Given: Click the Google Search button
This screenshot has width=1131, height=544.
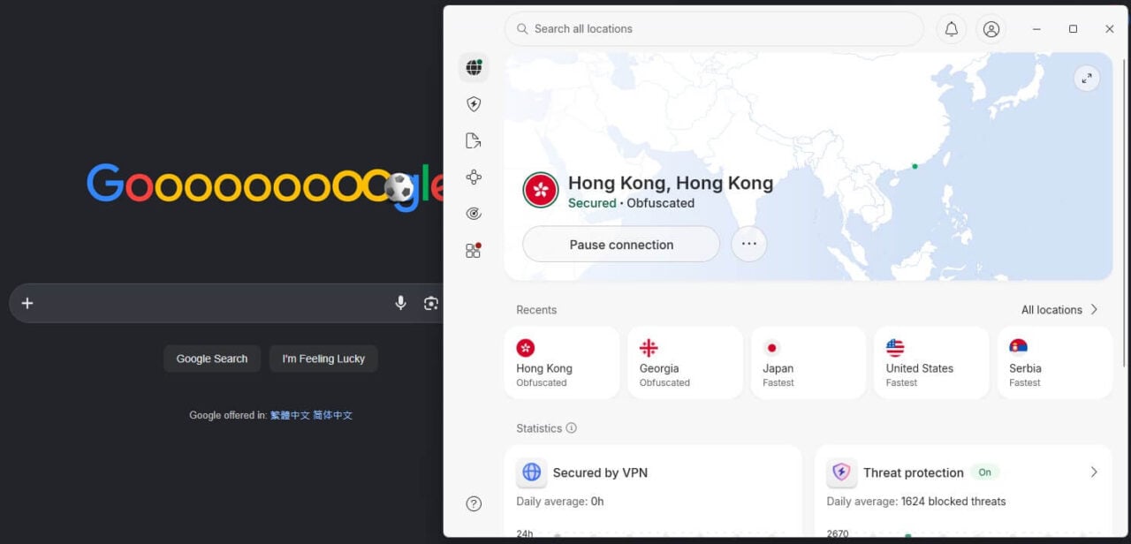Looking at the screenshot, I should point(212,359).
